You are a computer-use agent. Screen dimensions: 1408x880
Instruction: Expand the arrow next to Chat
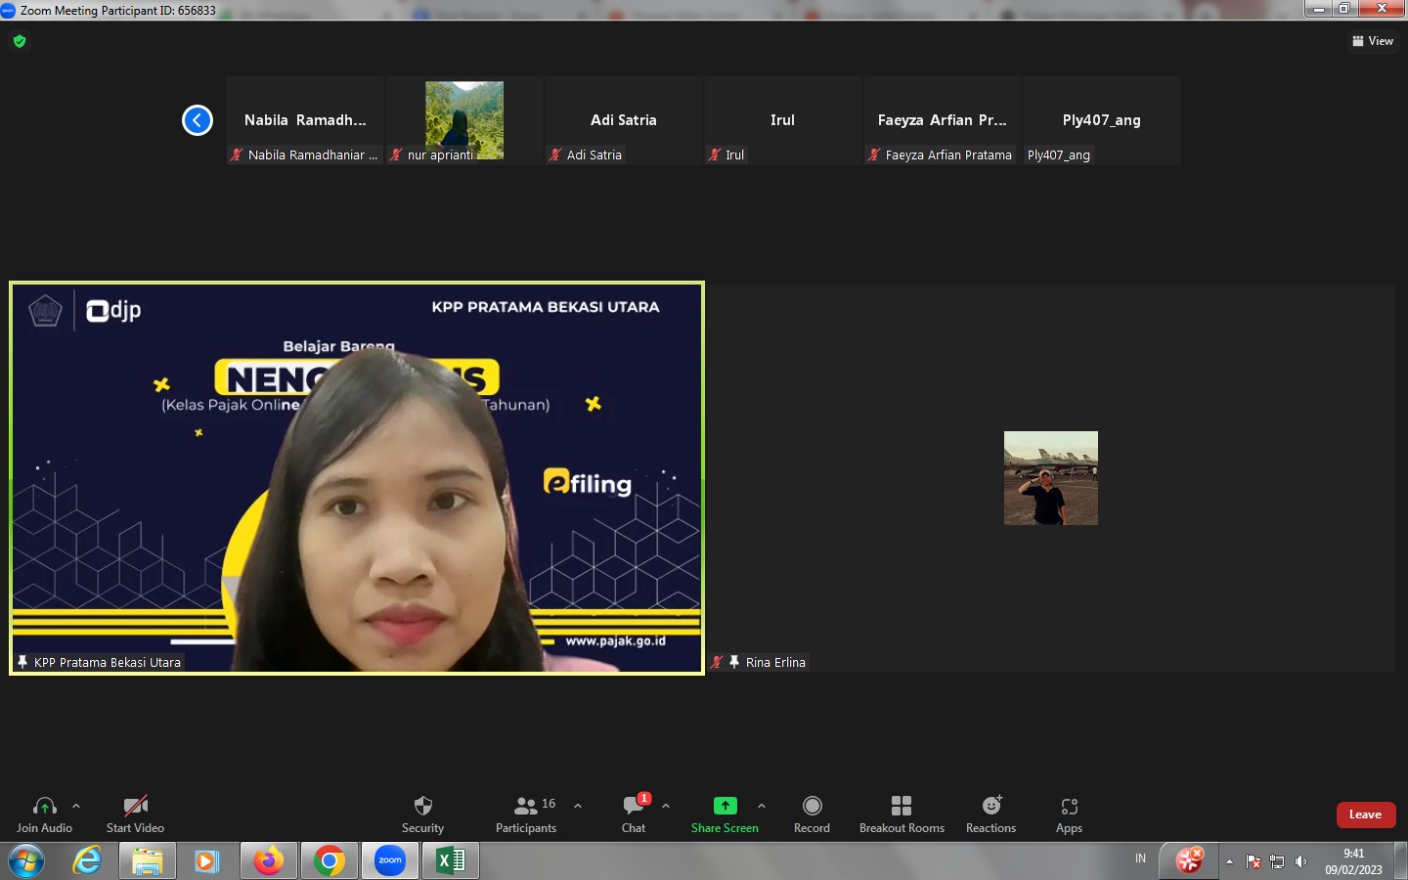click(666, 807)
